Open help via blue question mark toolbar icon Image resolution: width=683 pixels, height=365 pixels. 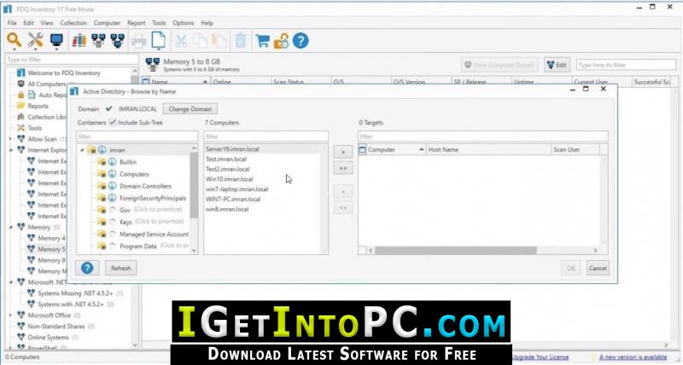301,41
